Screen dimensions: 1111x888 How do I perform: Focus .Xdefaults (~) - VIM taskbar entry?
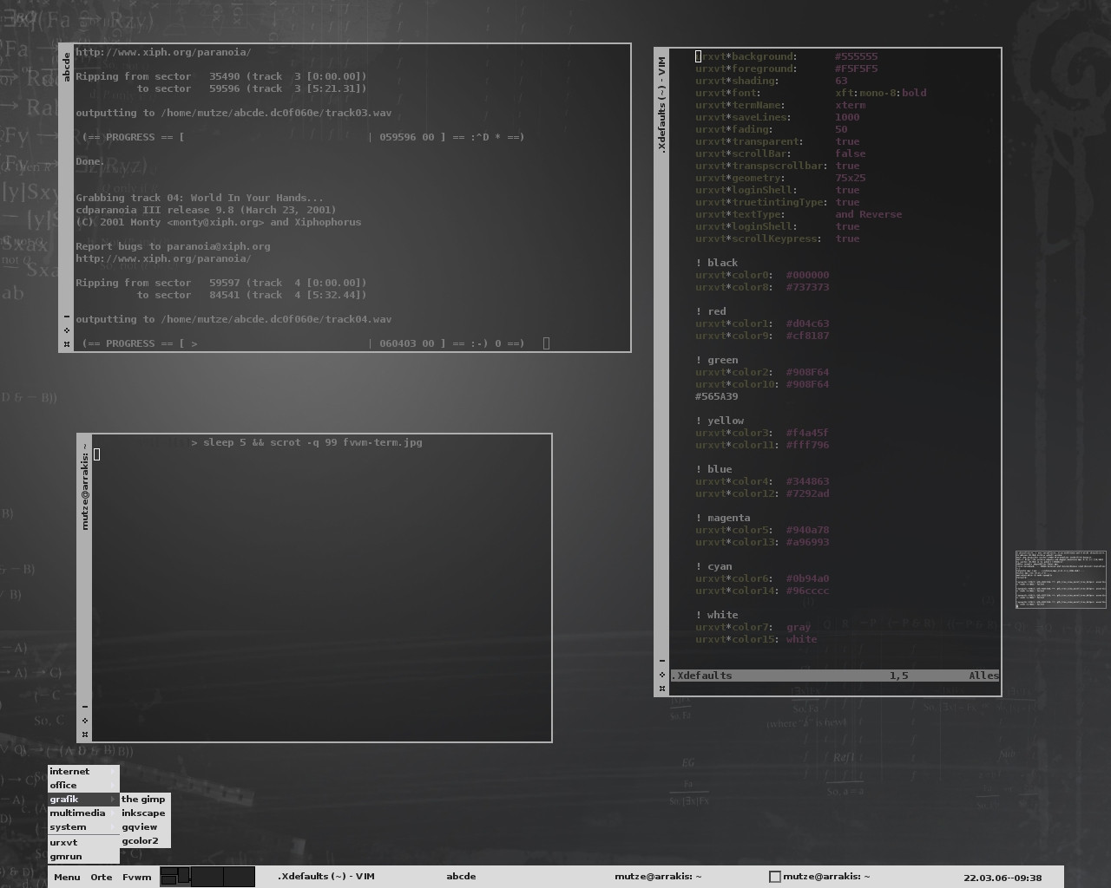pos(326,877)
